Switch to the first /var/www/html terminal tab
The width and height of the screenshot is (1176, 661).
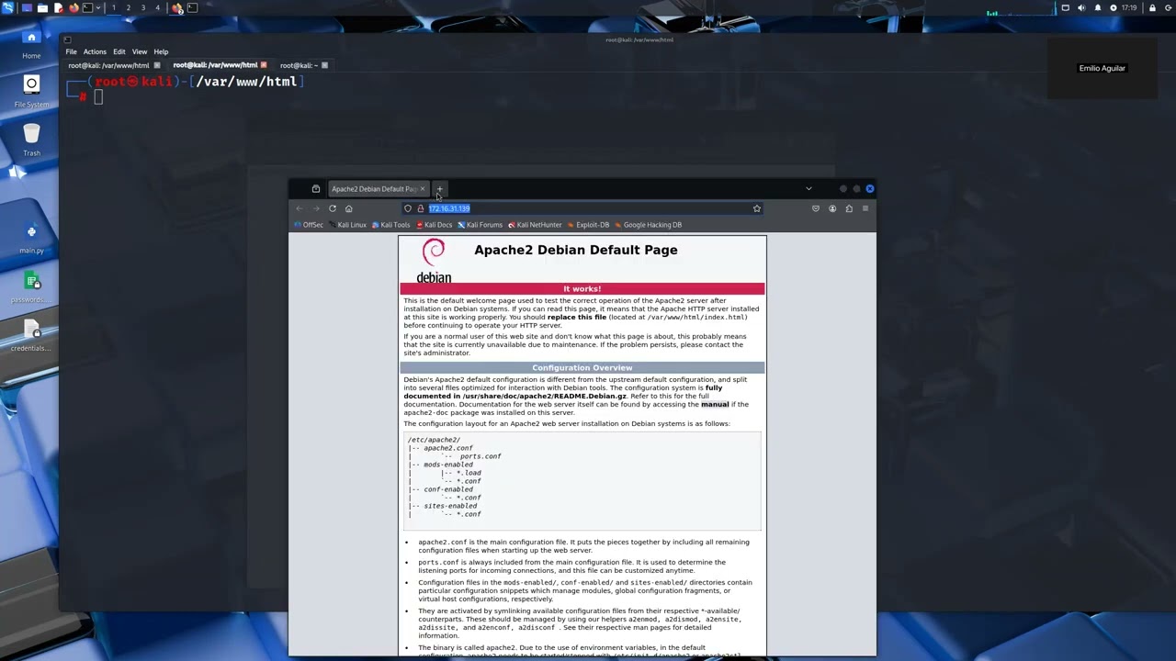click(x=108, y=65)
